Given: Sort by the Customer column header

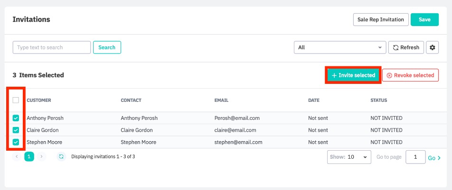Looking at the screenshot, I should click(39, 100).
